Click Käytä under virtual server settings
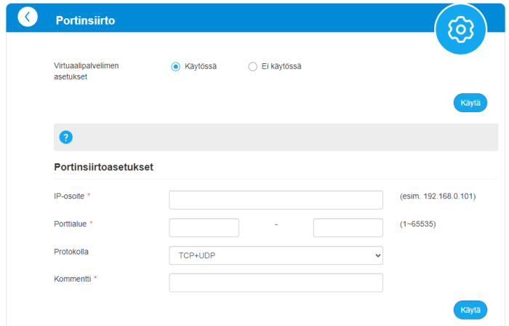Viewport: 509px width, 326px height. (470, 103)
